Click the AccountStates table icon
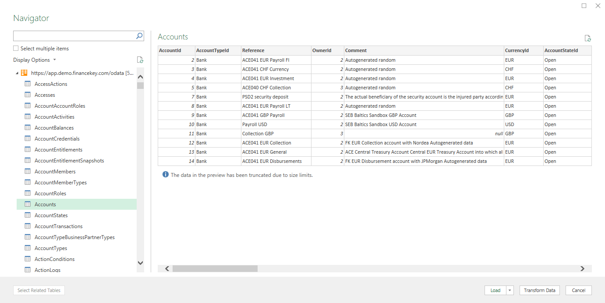This screenshot has height=303, width=605. (x=28, y=215)
